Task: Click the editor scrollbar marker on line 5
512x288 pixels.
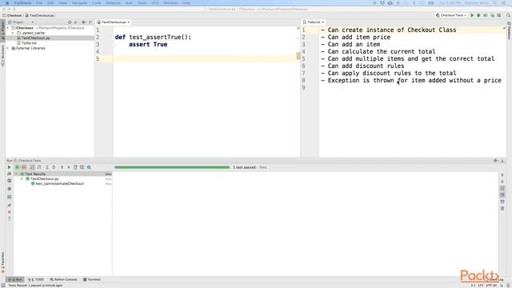Action: [298, 56]
